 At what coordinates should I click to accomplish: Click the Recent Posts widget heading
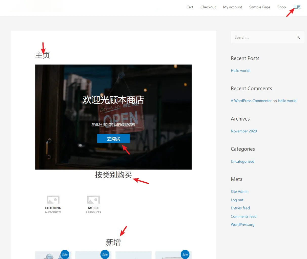[245, 58]
